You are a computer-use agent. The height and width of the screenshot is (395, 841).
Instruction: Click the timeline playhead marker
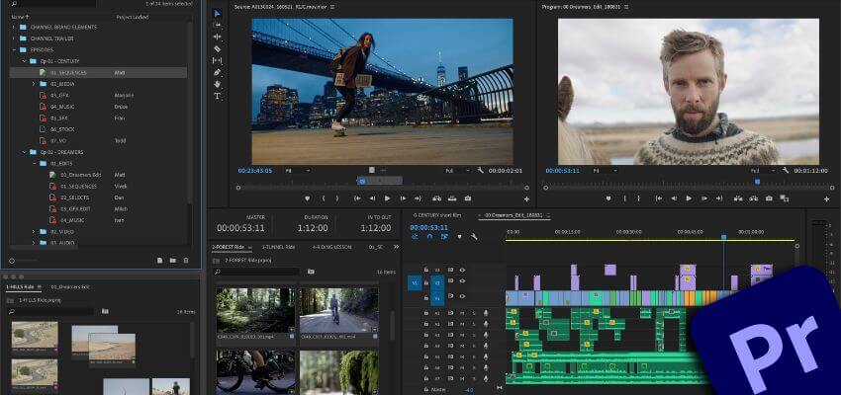723,237
